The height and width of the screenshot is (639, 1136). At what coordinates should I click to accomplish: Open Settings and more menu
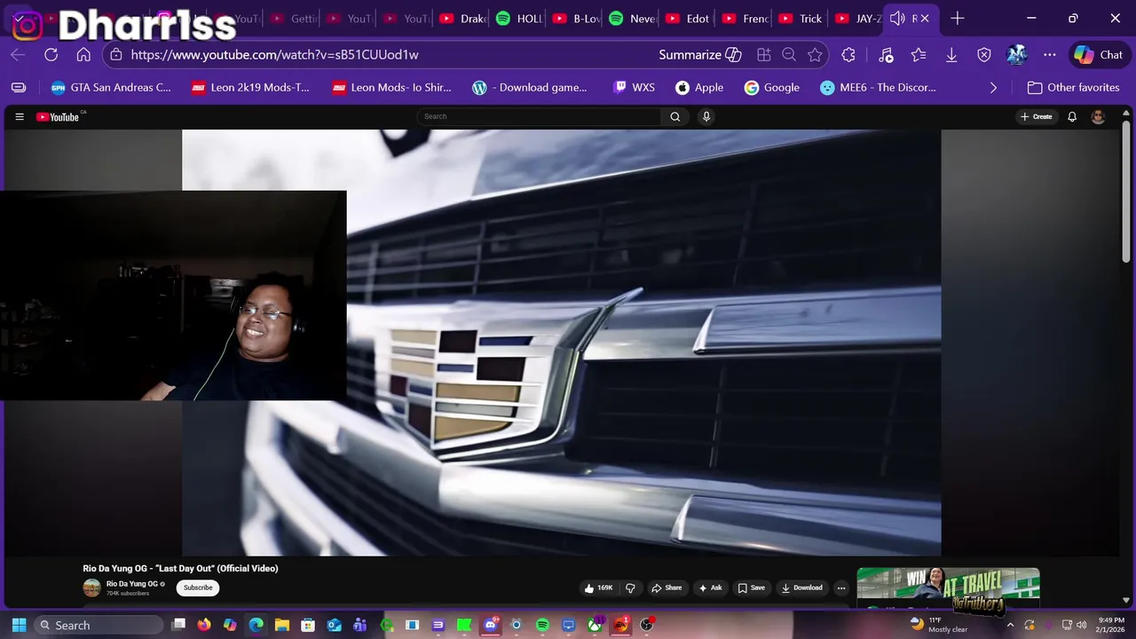click(1050, 55)
